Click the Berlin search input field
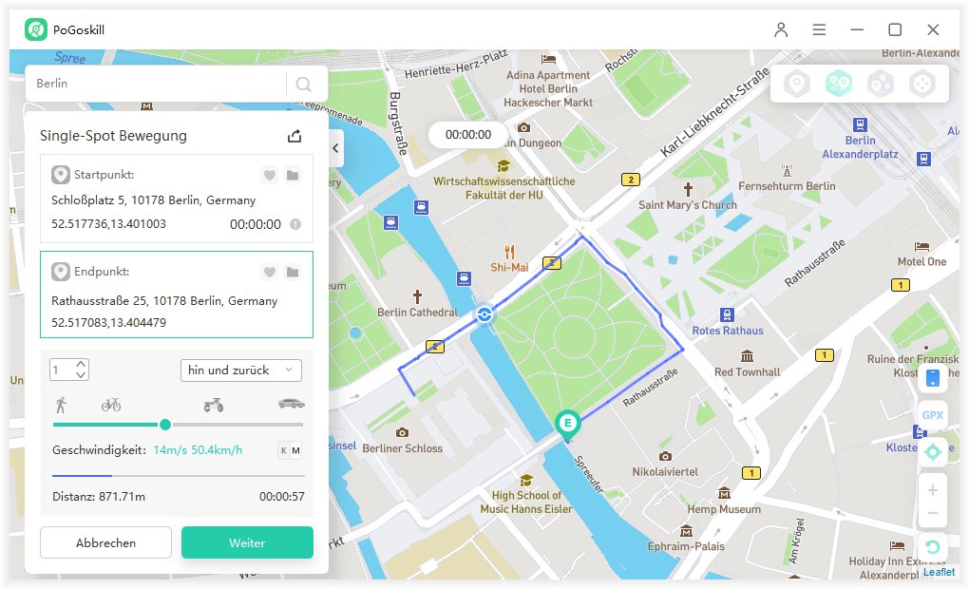969x589 pixels. pyautogui.click(x=157, y=84)
